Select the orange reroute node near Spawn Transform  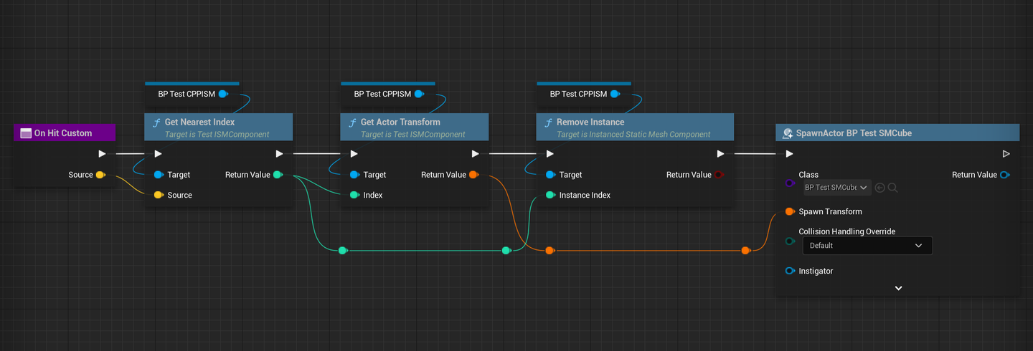click(745, 251)
